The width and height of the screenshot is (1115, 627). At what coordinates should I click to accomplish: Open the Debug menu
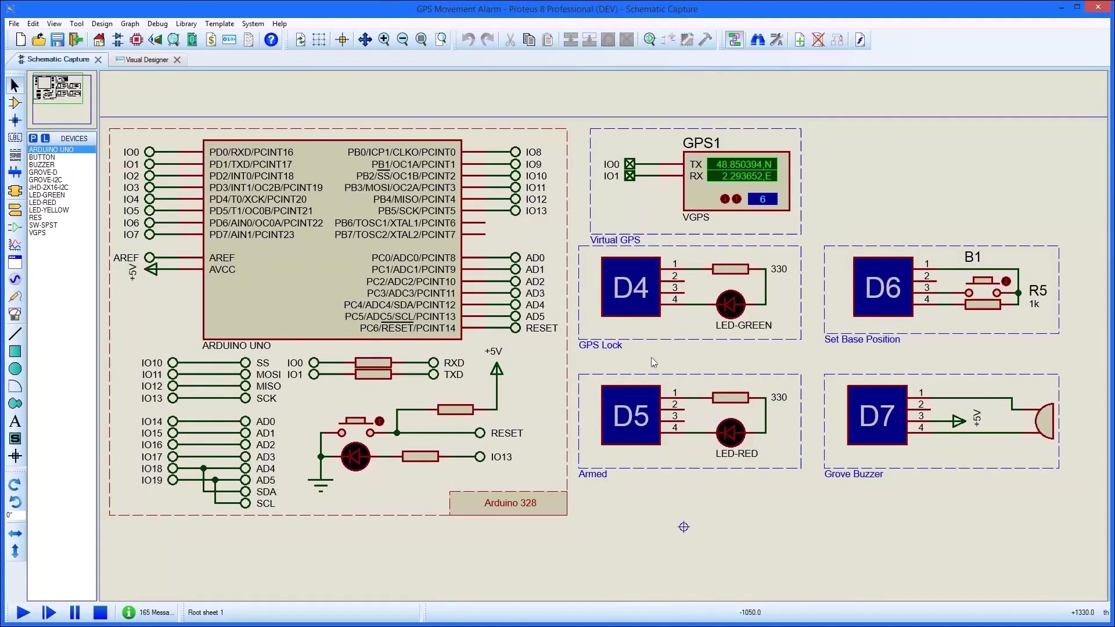157,24
